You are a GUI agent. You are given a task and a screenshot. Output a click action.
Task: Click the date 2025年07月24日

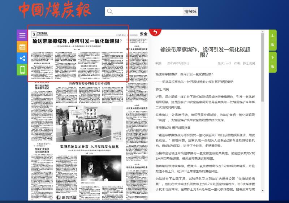coord(178,63)
